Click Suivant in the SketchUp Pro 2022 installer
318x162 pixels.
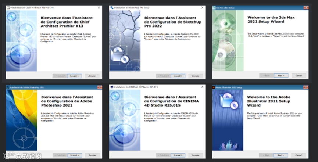pyautogui.click(x=178, y=76)
